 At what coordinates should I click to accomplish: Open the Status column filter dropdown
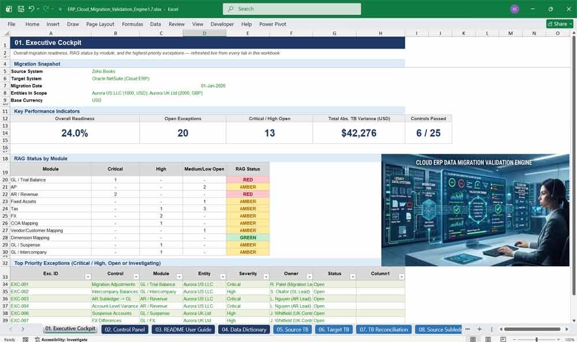353,277
